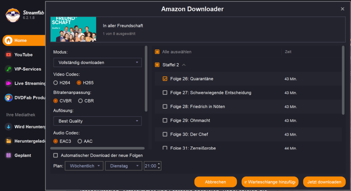Click the downloaded folder icon in sidebar

[9, 141]
